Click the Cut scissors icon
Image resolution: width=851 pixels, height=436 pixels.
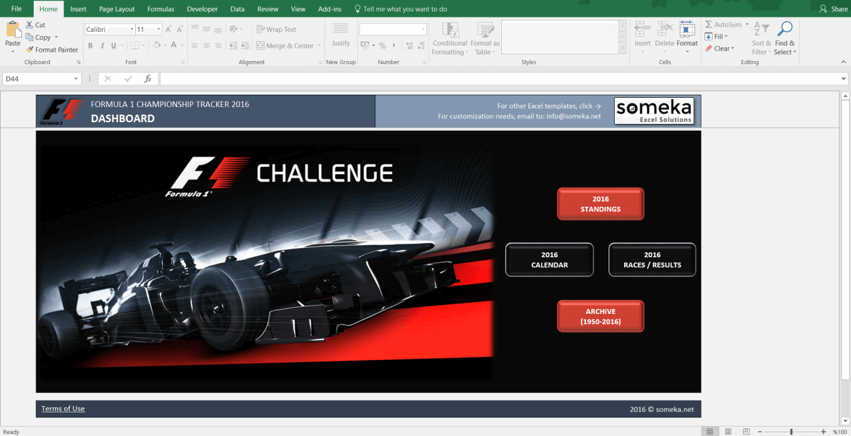[x=29, y=25]
